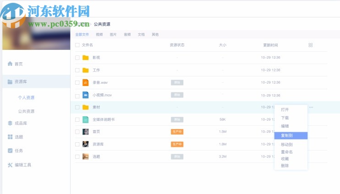Switch to the 全部文件 tab
340x194 pixels.
click(82, 34)
